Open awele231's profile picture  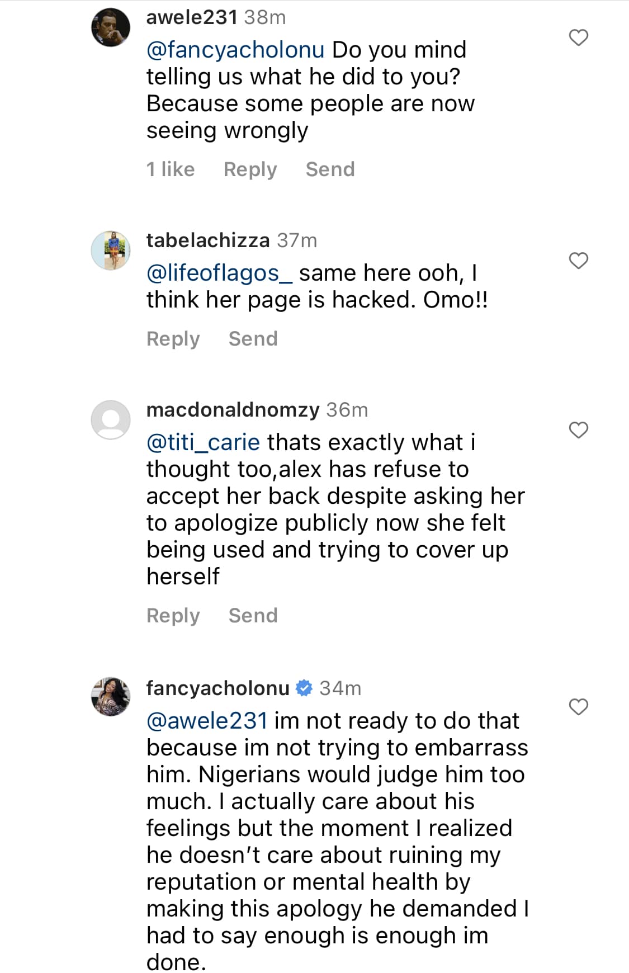[x=111, y=27]
